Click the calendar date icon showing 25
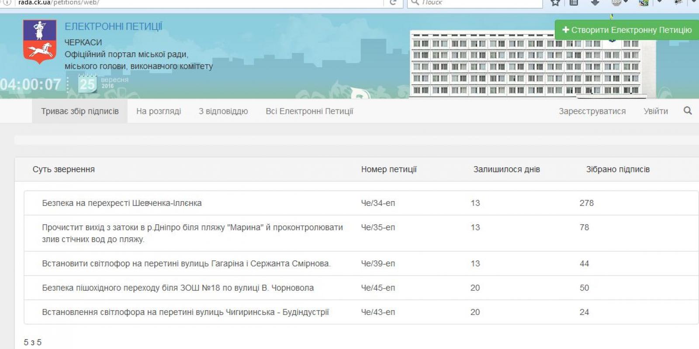This screenshot has height=349, width=699. pyautogui.click(x=87, y=84)
